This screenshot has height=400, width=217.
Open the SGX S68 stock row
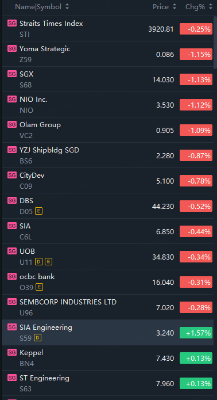pyautogui.click(x=107, y=79)
